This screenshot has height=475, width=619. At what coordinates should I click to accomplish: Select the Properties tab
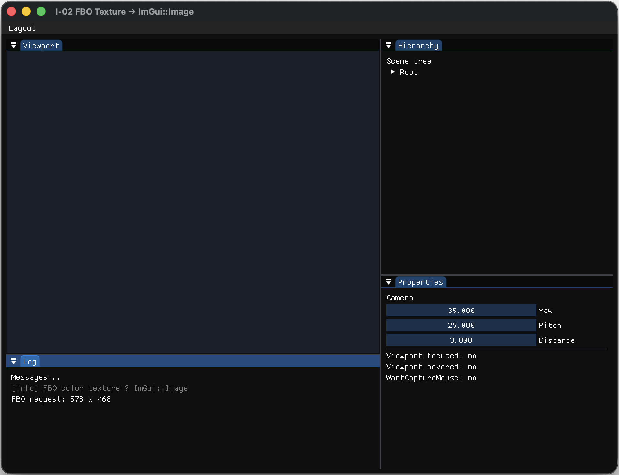click(x=420, y=282)
